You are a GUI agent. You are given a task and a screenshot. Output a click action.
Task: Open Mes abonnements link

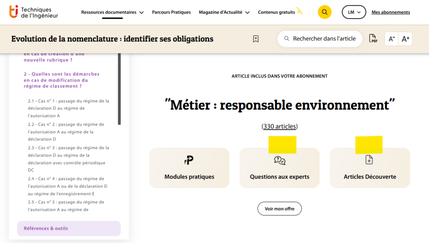(x=390, y=12)
